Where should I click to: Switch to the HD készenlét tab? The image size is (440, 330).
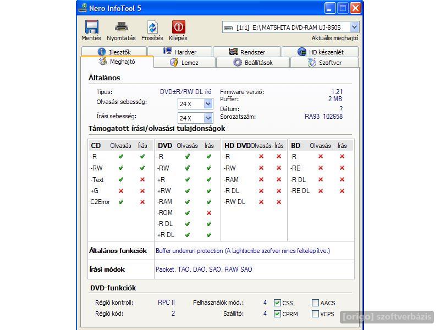tap(320, 52)
